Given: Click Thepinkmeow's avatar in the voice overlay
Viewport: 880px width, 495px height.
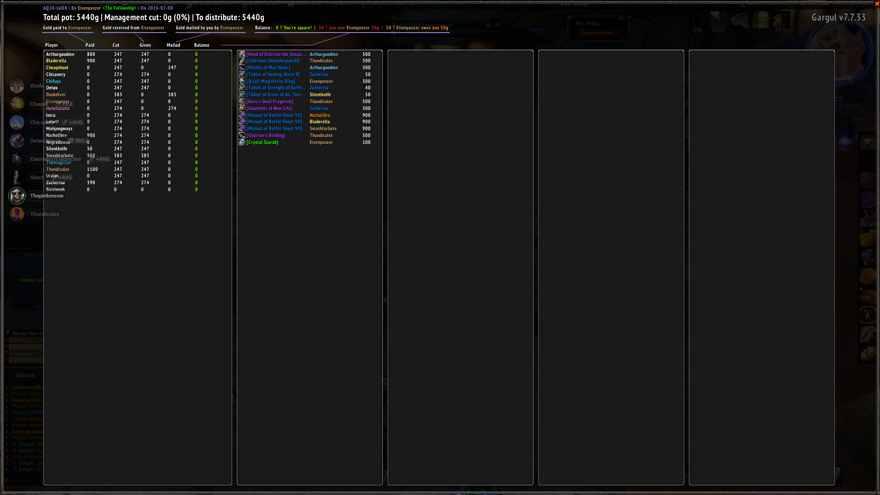Looking at the screenshot, I should pyautogui.click(x=17, y=196).
